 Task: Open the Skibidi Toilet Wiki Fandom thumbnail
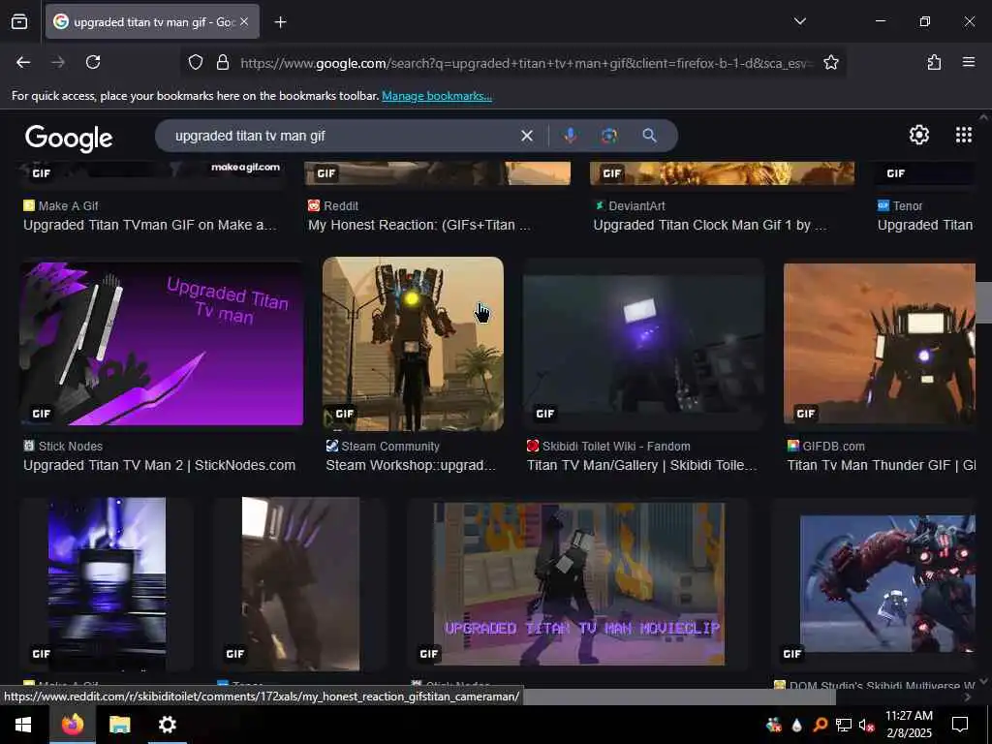643,344
